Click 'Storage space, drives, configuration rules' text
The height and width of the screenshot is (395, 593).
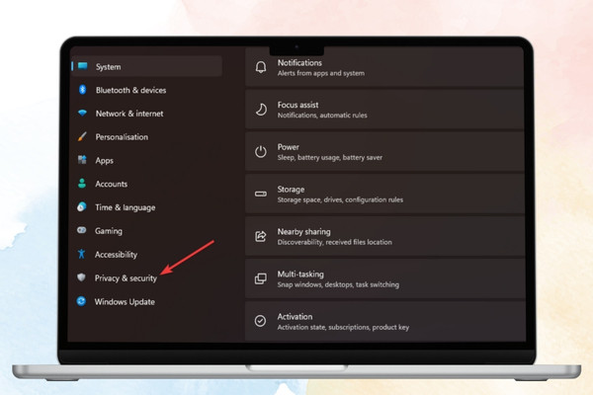(340, 199)
